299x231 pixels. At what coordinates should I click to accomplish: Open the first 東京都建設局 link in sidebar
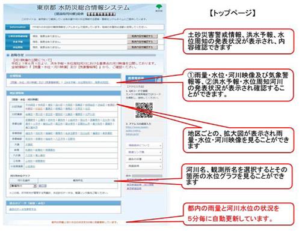142,179
